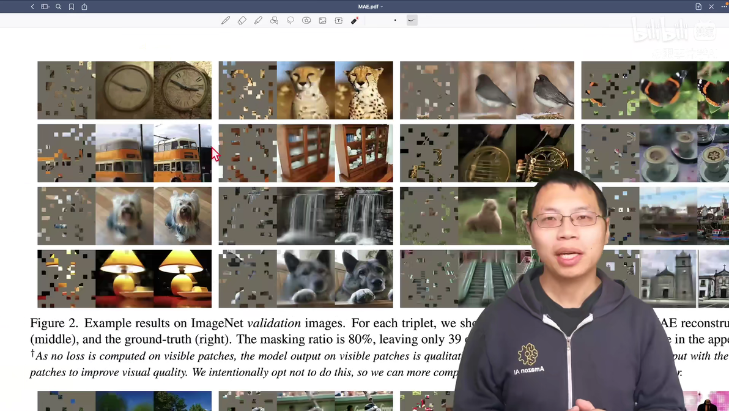Open the three-dot more options menu

[x=724, y=7]
